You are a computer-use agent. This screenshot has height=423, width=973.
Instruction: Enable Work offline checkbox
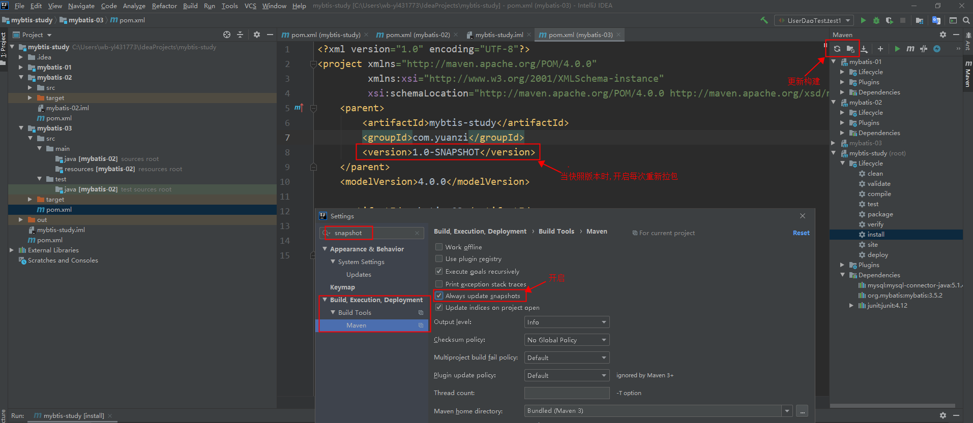coord(439,247)
